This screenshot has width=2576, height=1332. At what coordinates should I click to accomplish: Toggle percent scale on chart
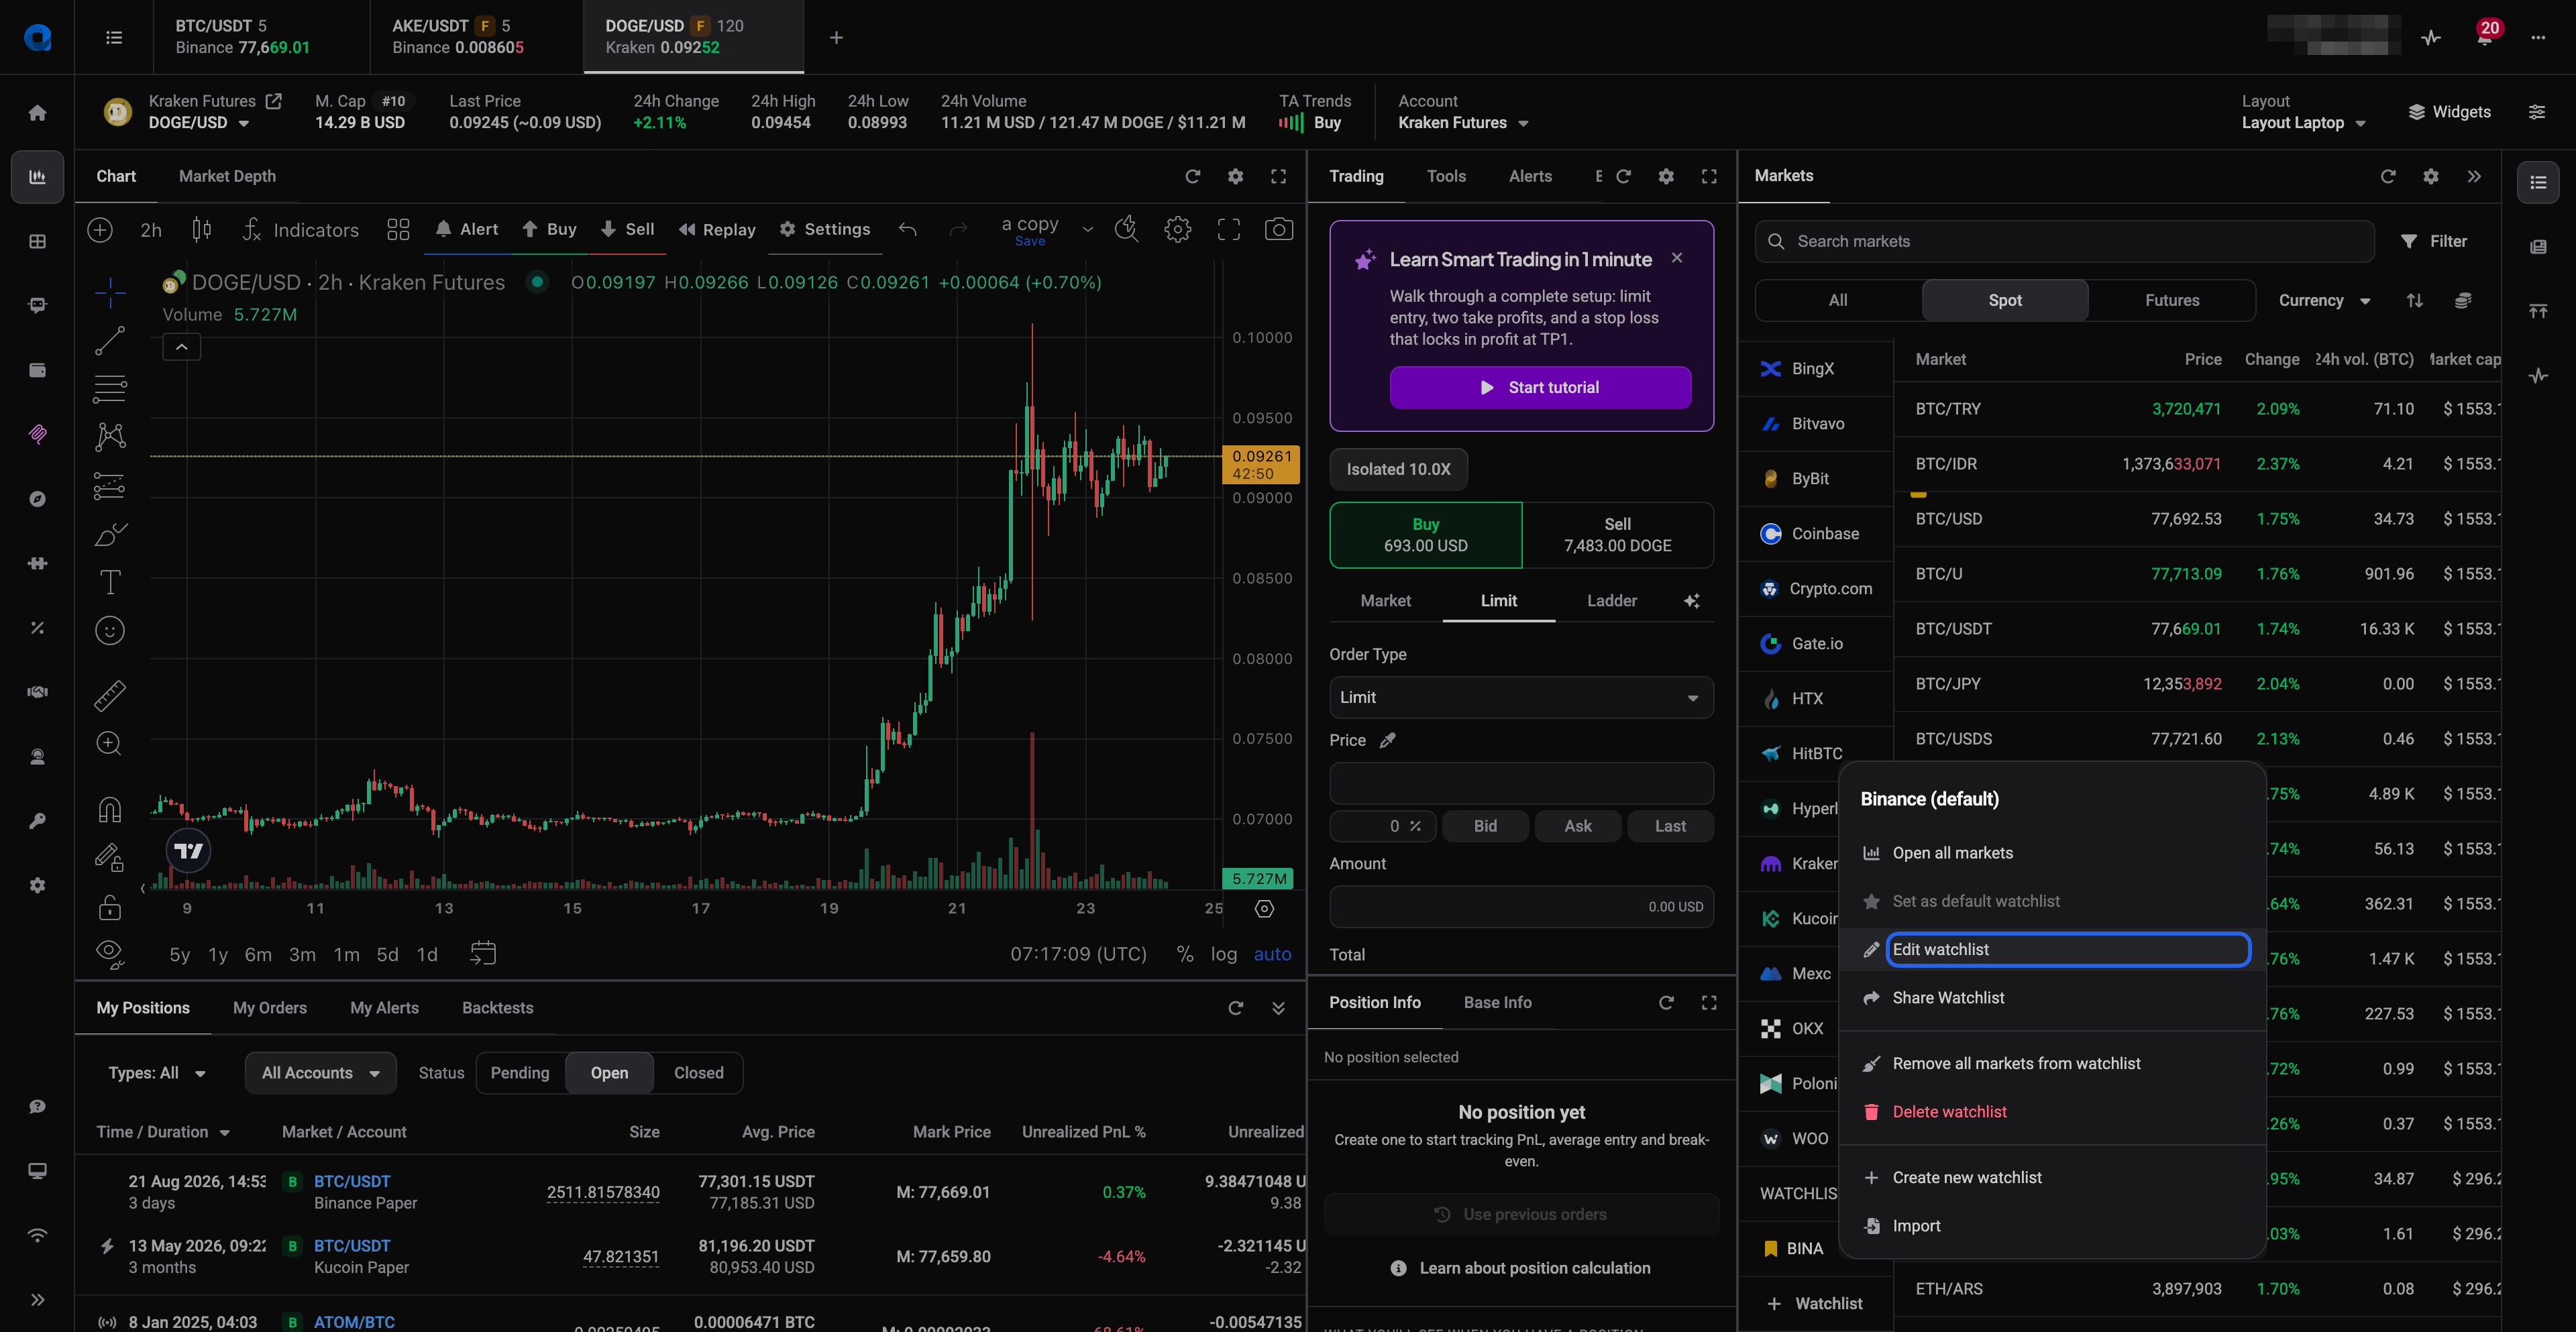(1185, 954)
